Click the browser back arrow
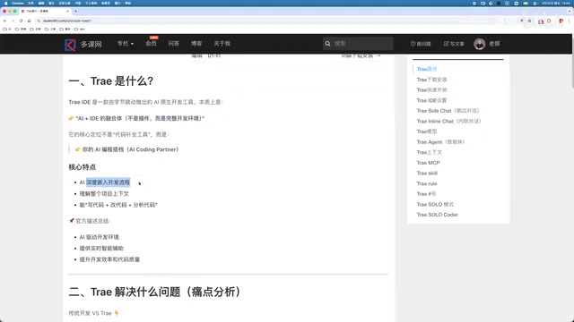Screen dimensions: 574x322 point(4,21)
